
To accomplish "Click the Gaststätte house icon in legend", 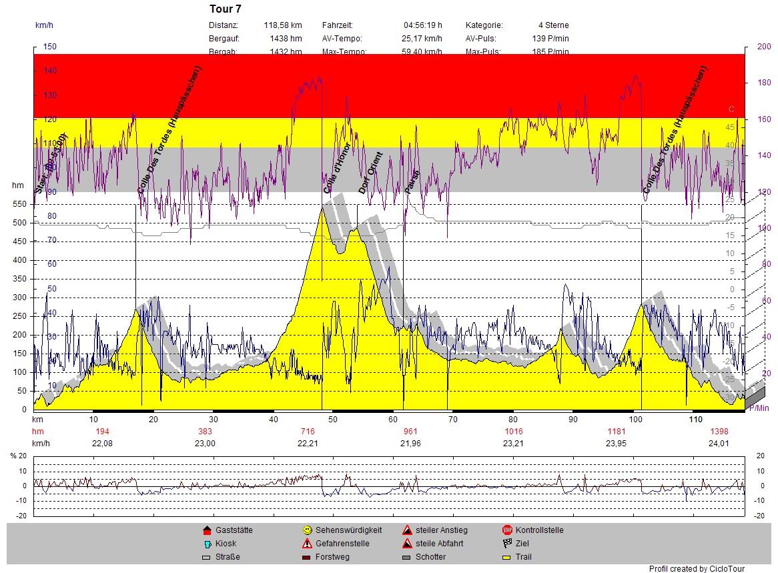I will tap(206, 530).
